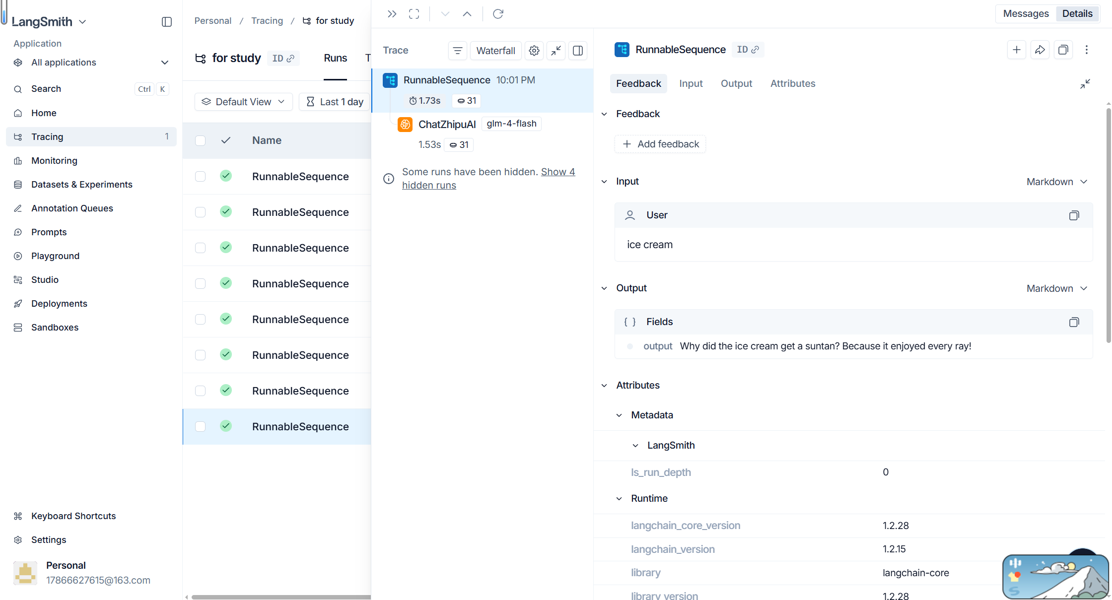Copy the User input message
This screenshot has height=600, width=1112.
point(1074,215)
